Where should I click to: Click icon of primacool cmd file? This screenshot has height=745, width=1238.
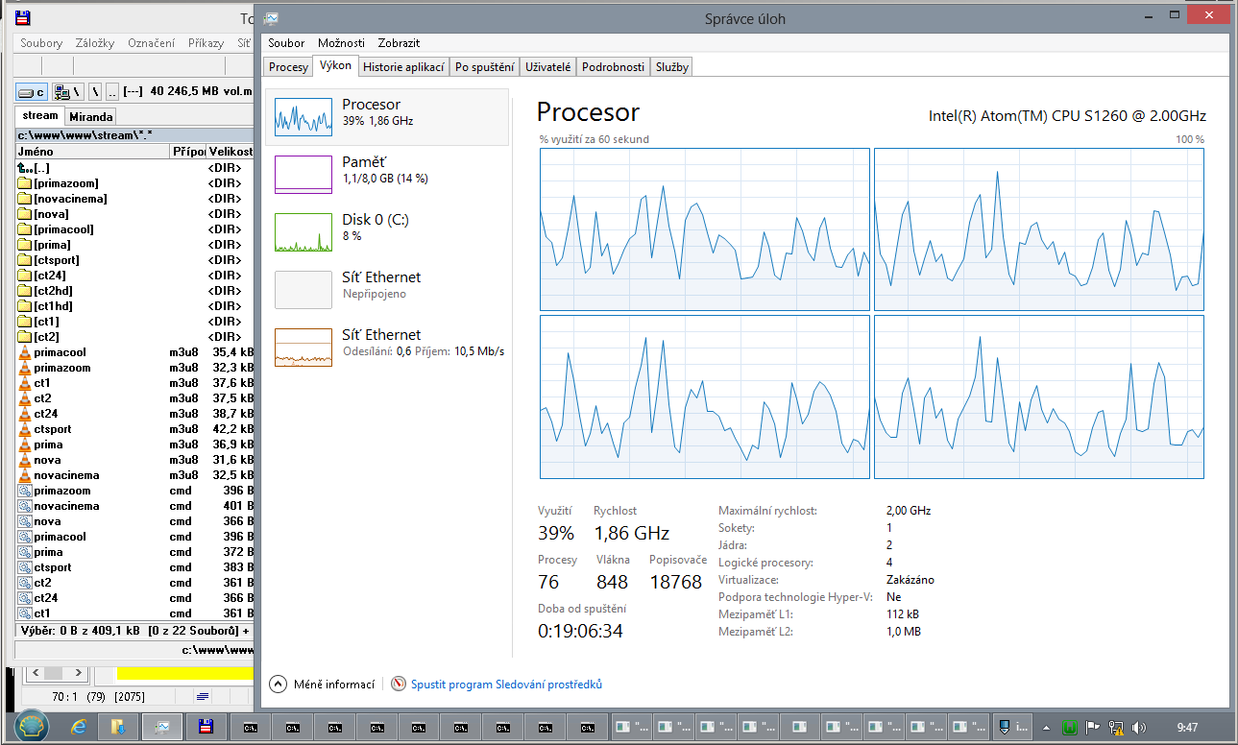click(25, 537)
